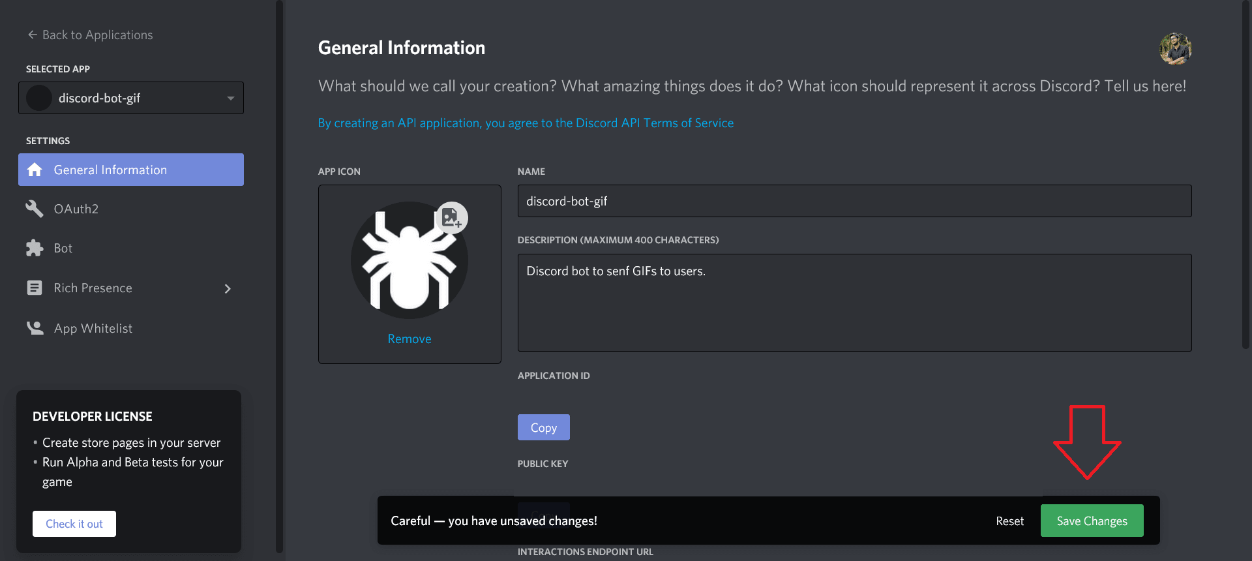
Task: Click the 'PUBLIC KEY' label
Action: (543, 464)
